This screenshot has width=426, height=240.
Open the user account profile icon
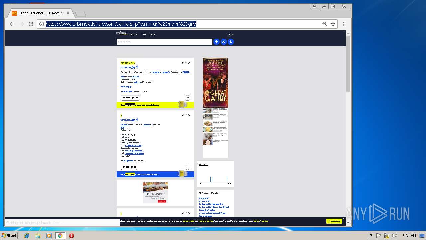(x=231, y=42)
